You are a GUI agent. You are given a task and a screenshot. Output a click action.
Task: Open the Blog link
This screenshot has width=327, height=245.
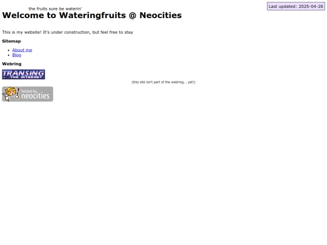17,55
